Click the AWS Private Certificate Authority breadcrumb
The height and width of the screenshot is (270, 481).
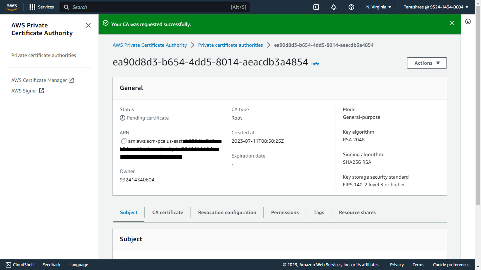tap(150, 45)
